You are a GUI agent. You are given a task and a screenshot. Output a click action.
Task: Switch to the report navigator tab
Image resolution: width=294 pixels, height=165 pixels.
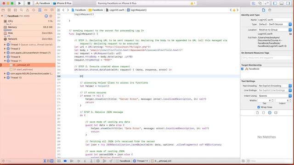pos(52,10)
